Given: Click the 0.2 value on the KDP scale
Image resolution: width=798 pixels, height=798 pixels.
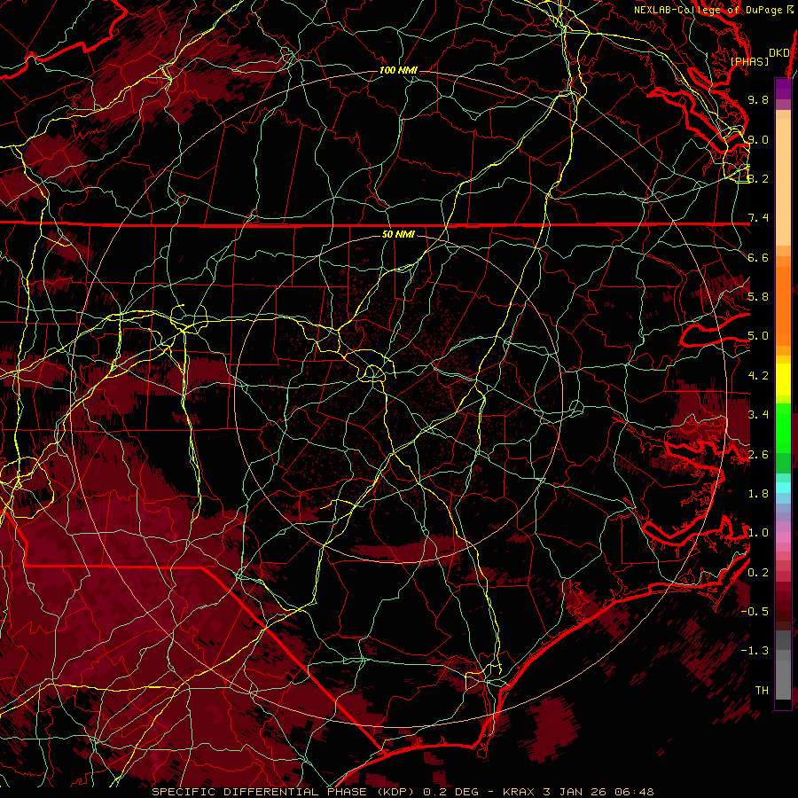Looking at the screenshot, I should click(758, 573).
